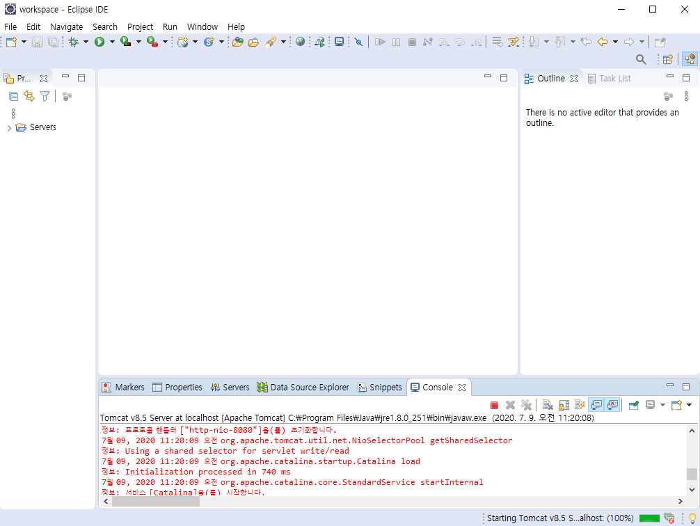Switch to Java EE perspective icon
Image resolution: width=700 pixels, height=526 pixels.
[x=690, y=59]
